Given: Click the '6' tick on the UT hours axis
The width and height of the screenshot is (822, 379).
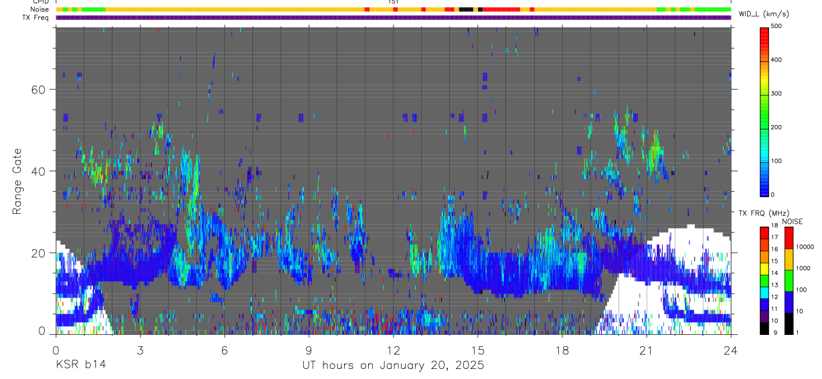Looking at the screenshot, I should point(224,350).
